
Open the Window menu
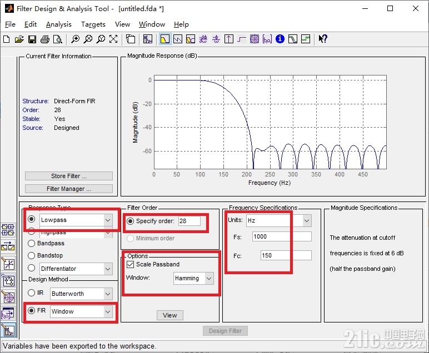[x=152, y=24]
